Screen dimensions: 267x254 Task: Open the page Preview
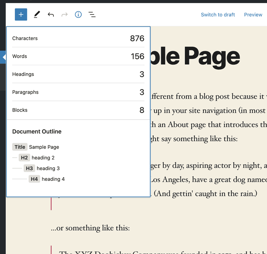(x=253, y=14)
